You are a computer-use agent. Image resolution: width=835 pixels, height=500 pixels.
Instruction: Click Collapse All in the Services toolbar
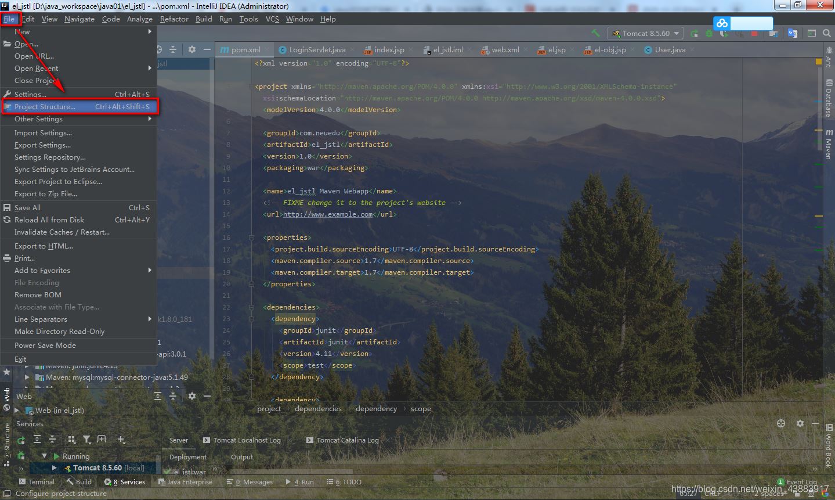[x=52, y=440]
